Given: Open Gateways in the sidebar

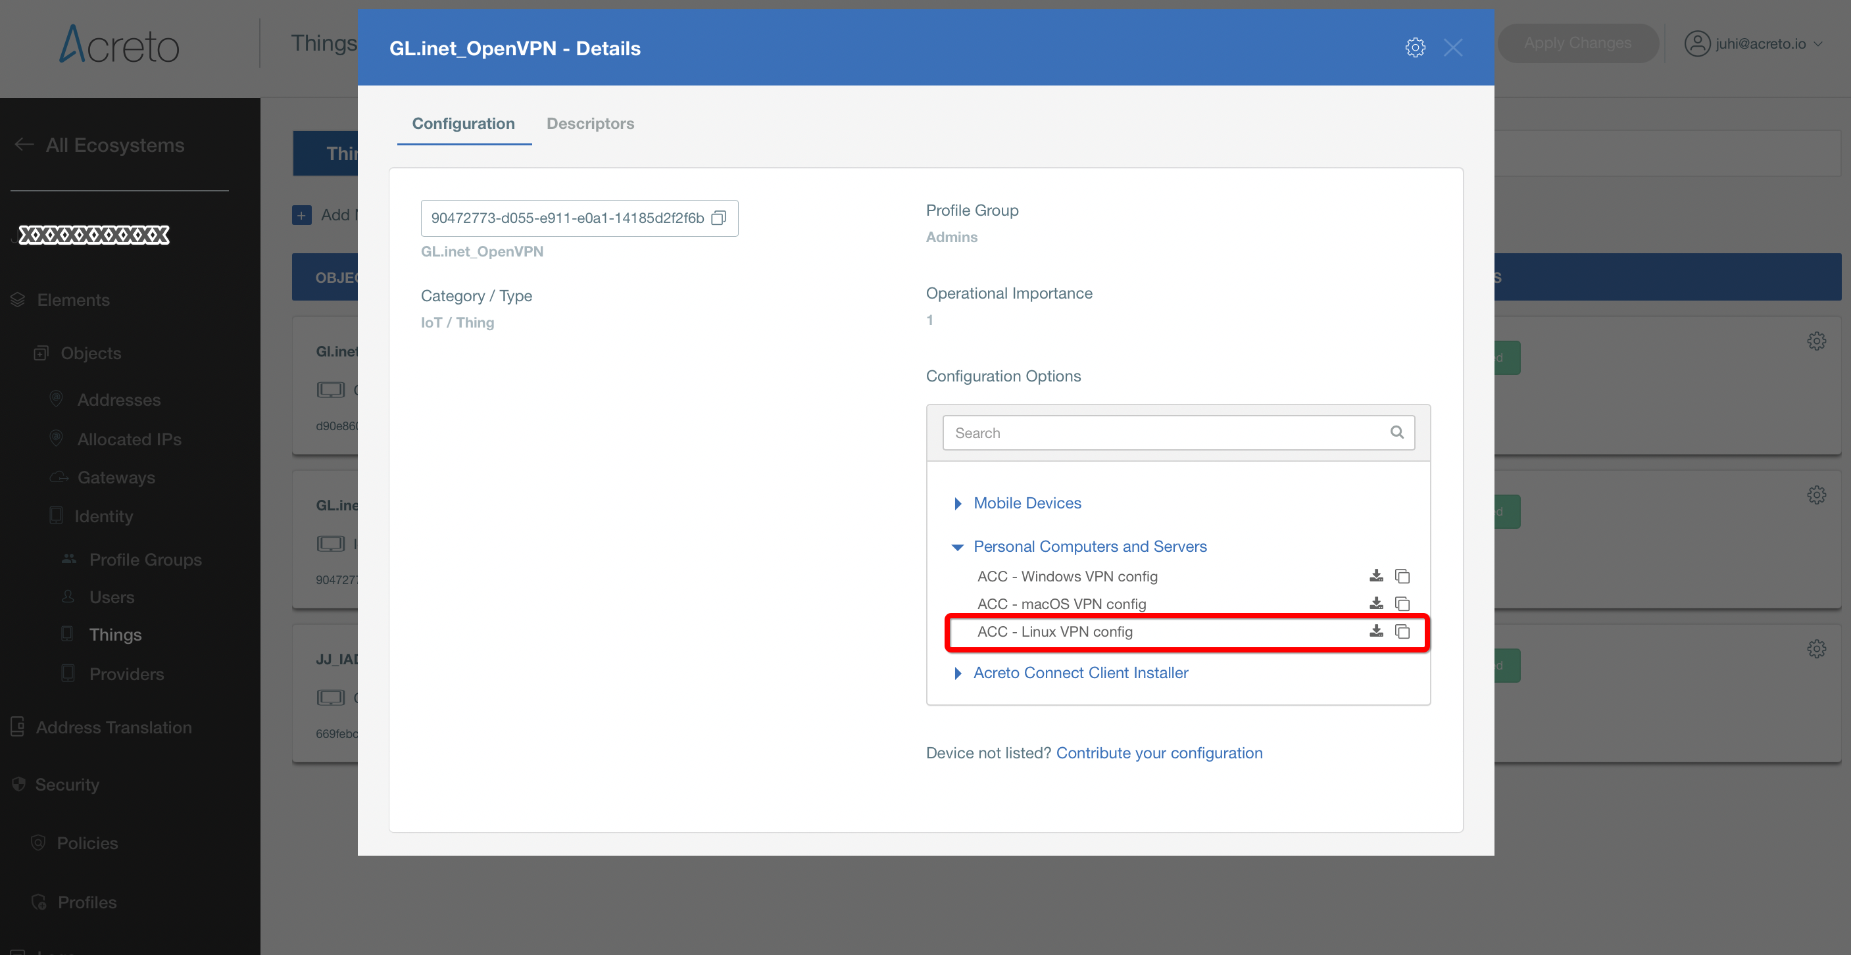Looking at the screenshot, I should click(116, 477).
